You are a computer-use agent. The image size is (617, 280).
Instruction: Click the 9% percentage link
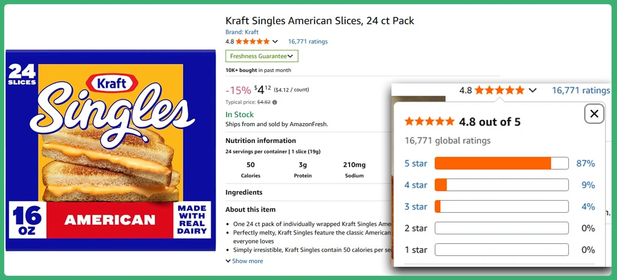coord(588,185)
